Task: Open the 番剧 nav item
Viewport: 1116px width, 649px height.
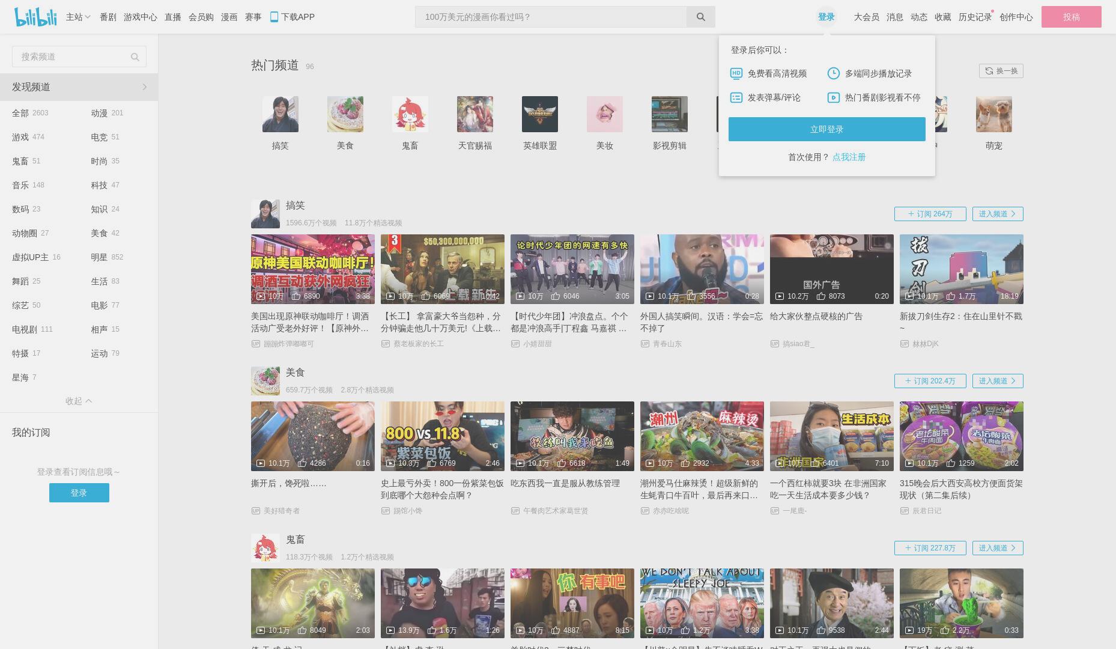Action: (108, 17)
